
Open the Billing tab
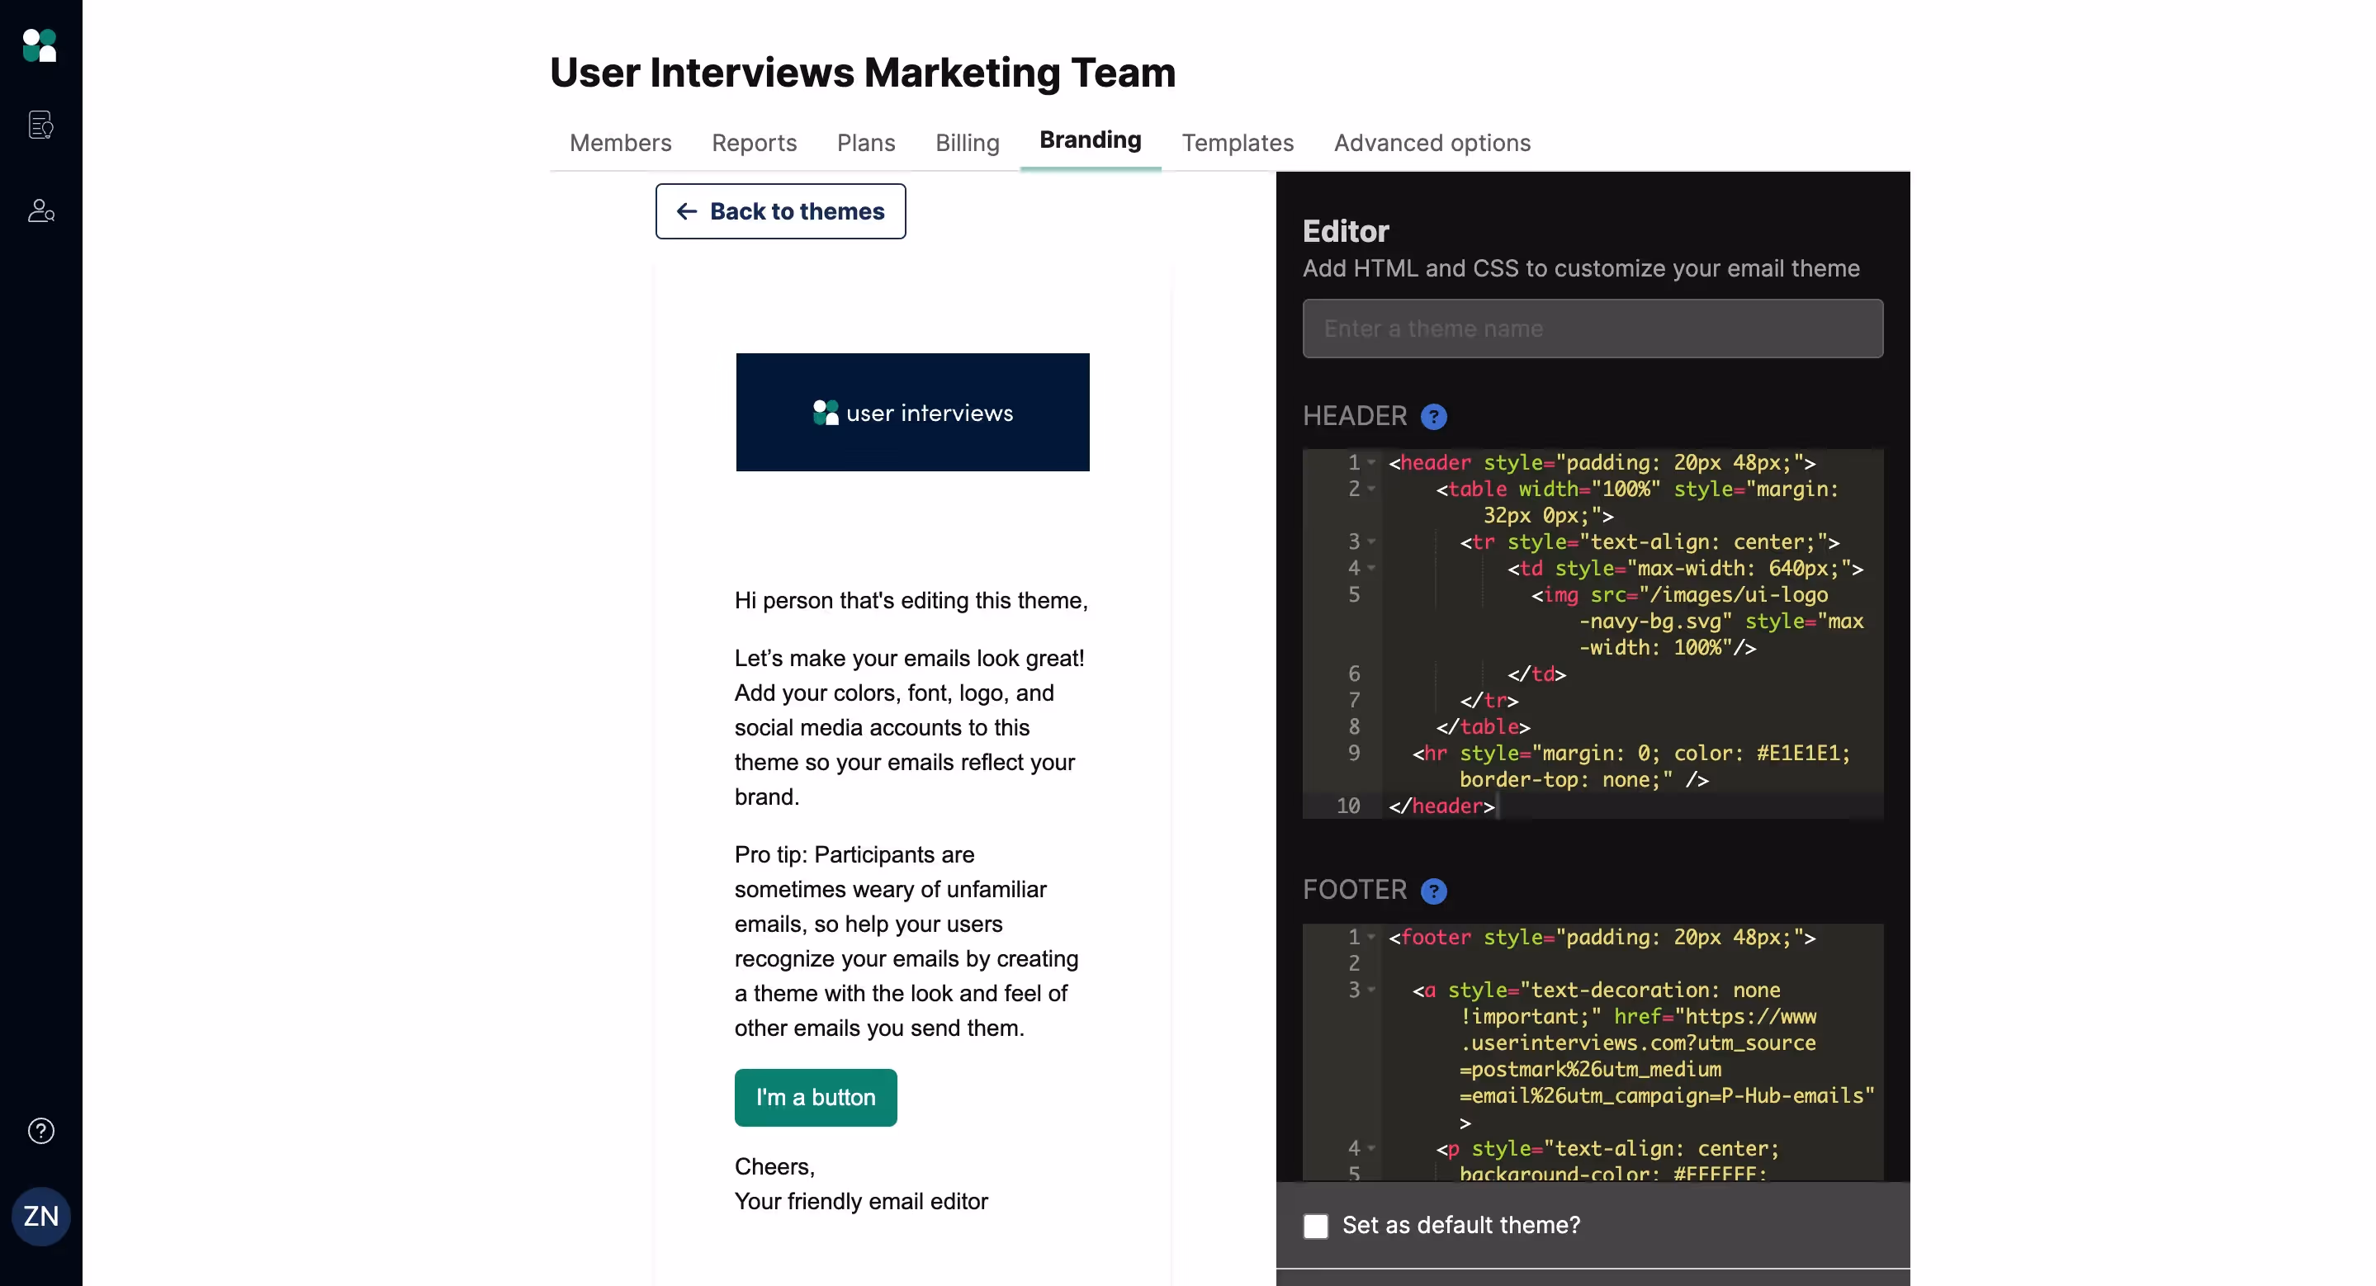coord(967,143)
